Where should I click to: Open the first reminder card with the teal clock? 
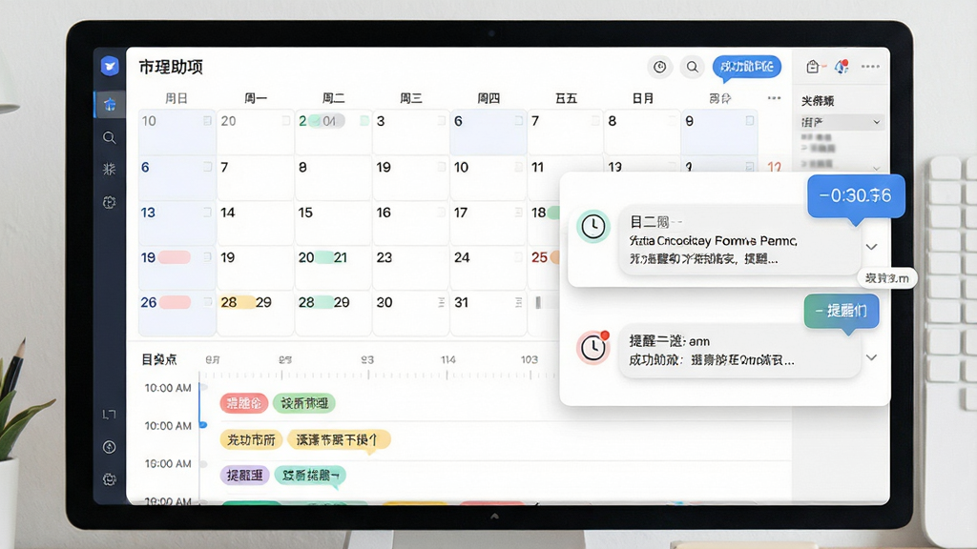(739, 240)
